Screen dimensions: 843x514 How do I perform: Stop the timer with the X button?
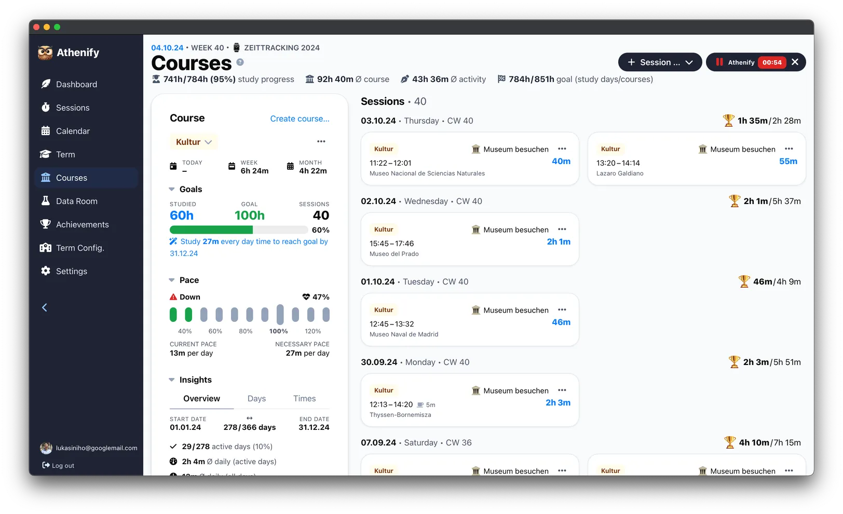(x=795, y=62)
